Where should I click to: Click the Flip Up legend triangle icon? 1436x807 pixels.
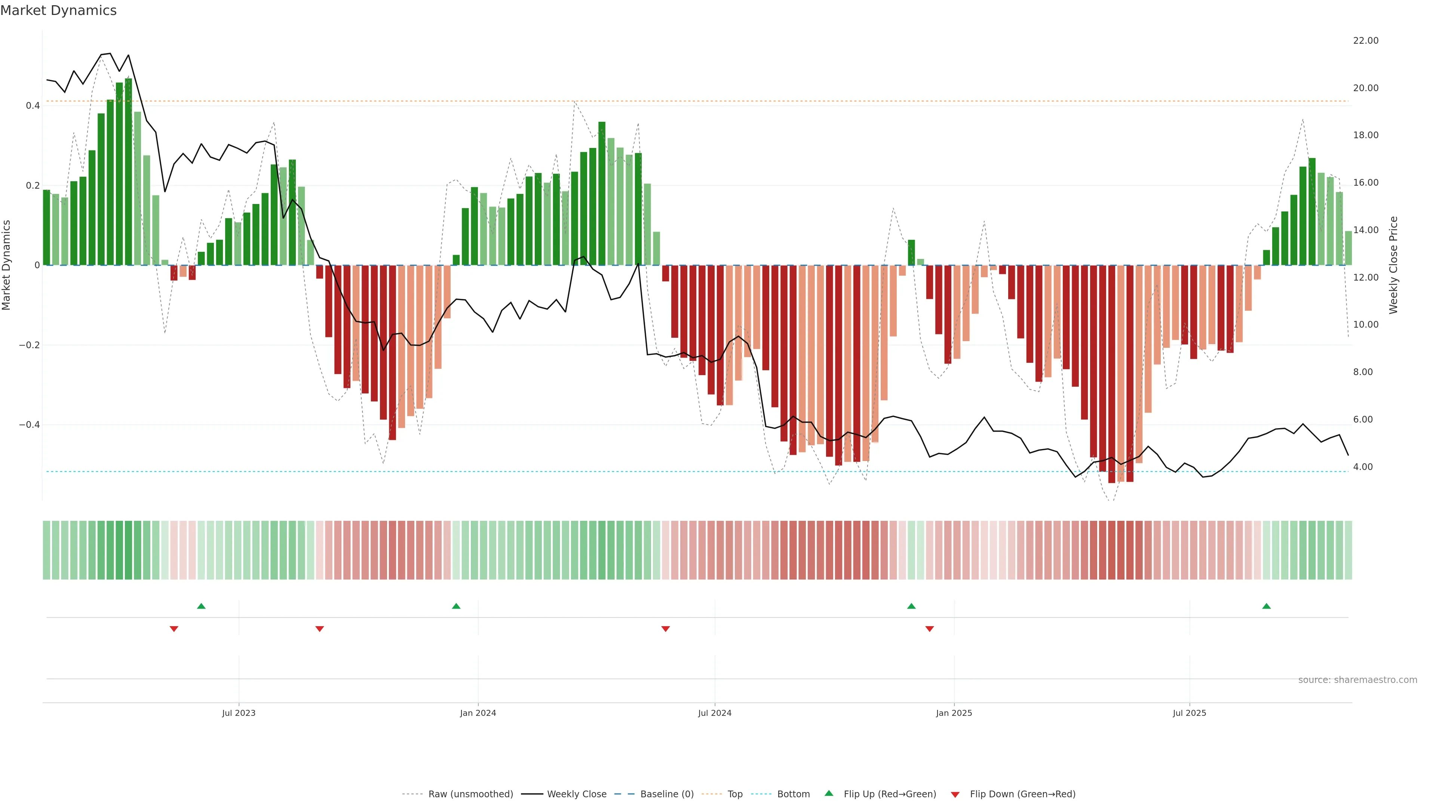pos(828,793)
